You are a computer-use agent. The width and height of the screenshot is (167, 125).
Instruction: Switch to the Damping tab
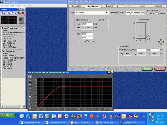click(x=109, y=6)
